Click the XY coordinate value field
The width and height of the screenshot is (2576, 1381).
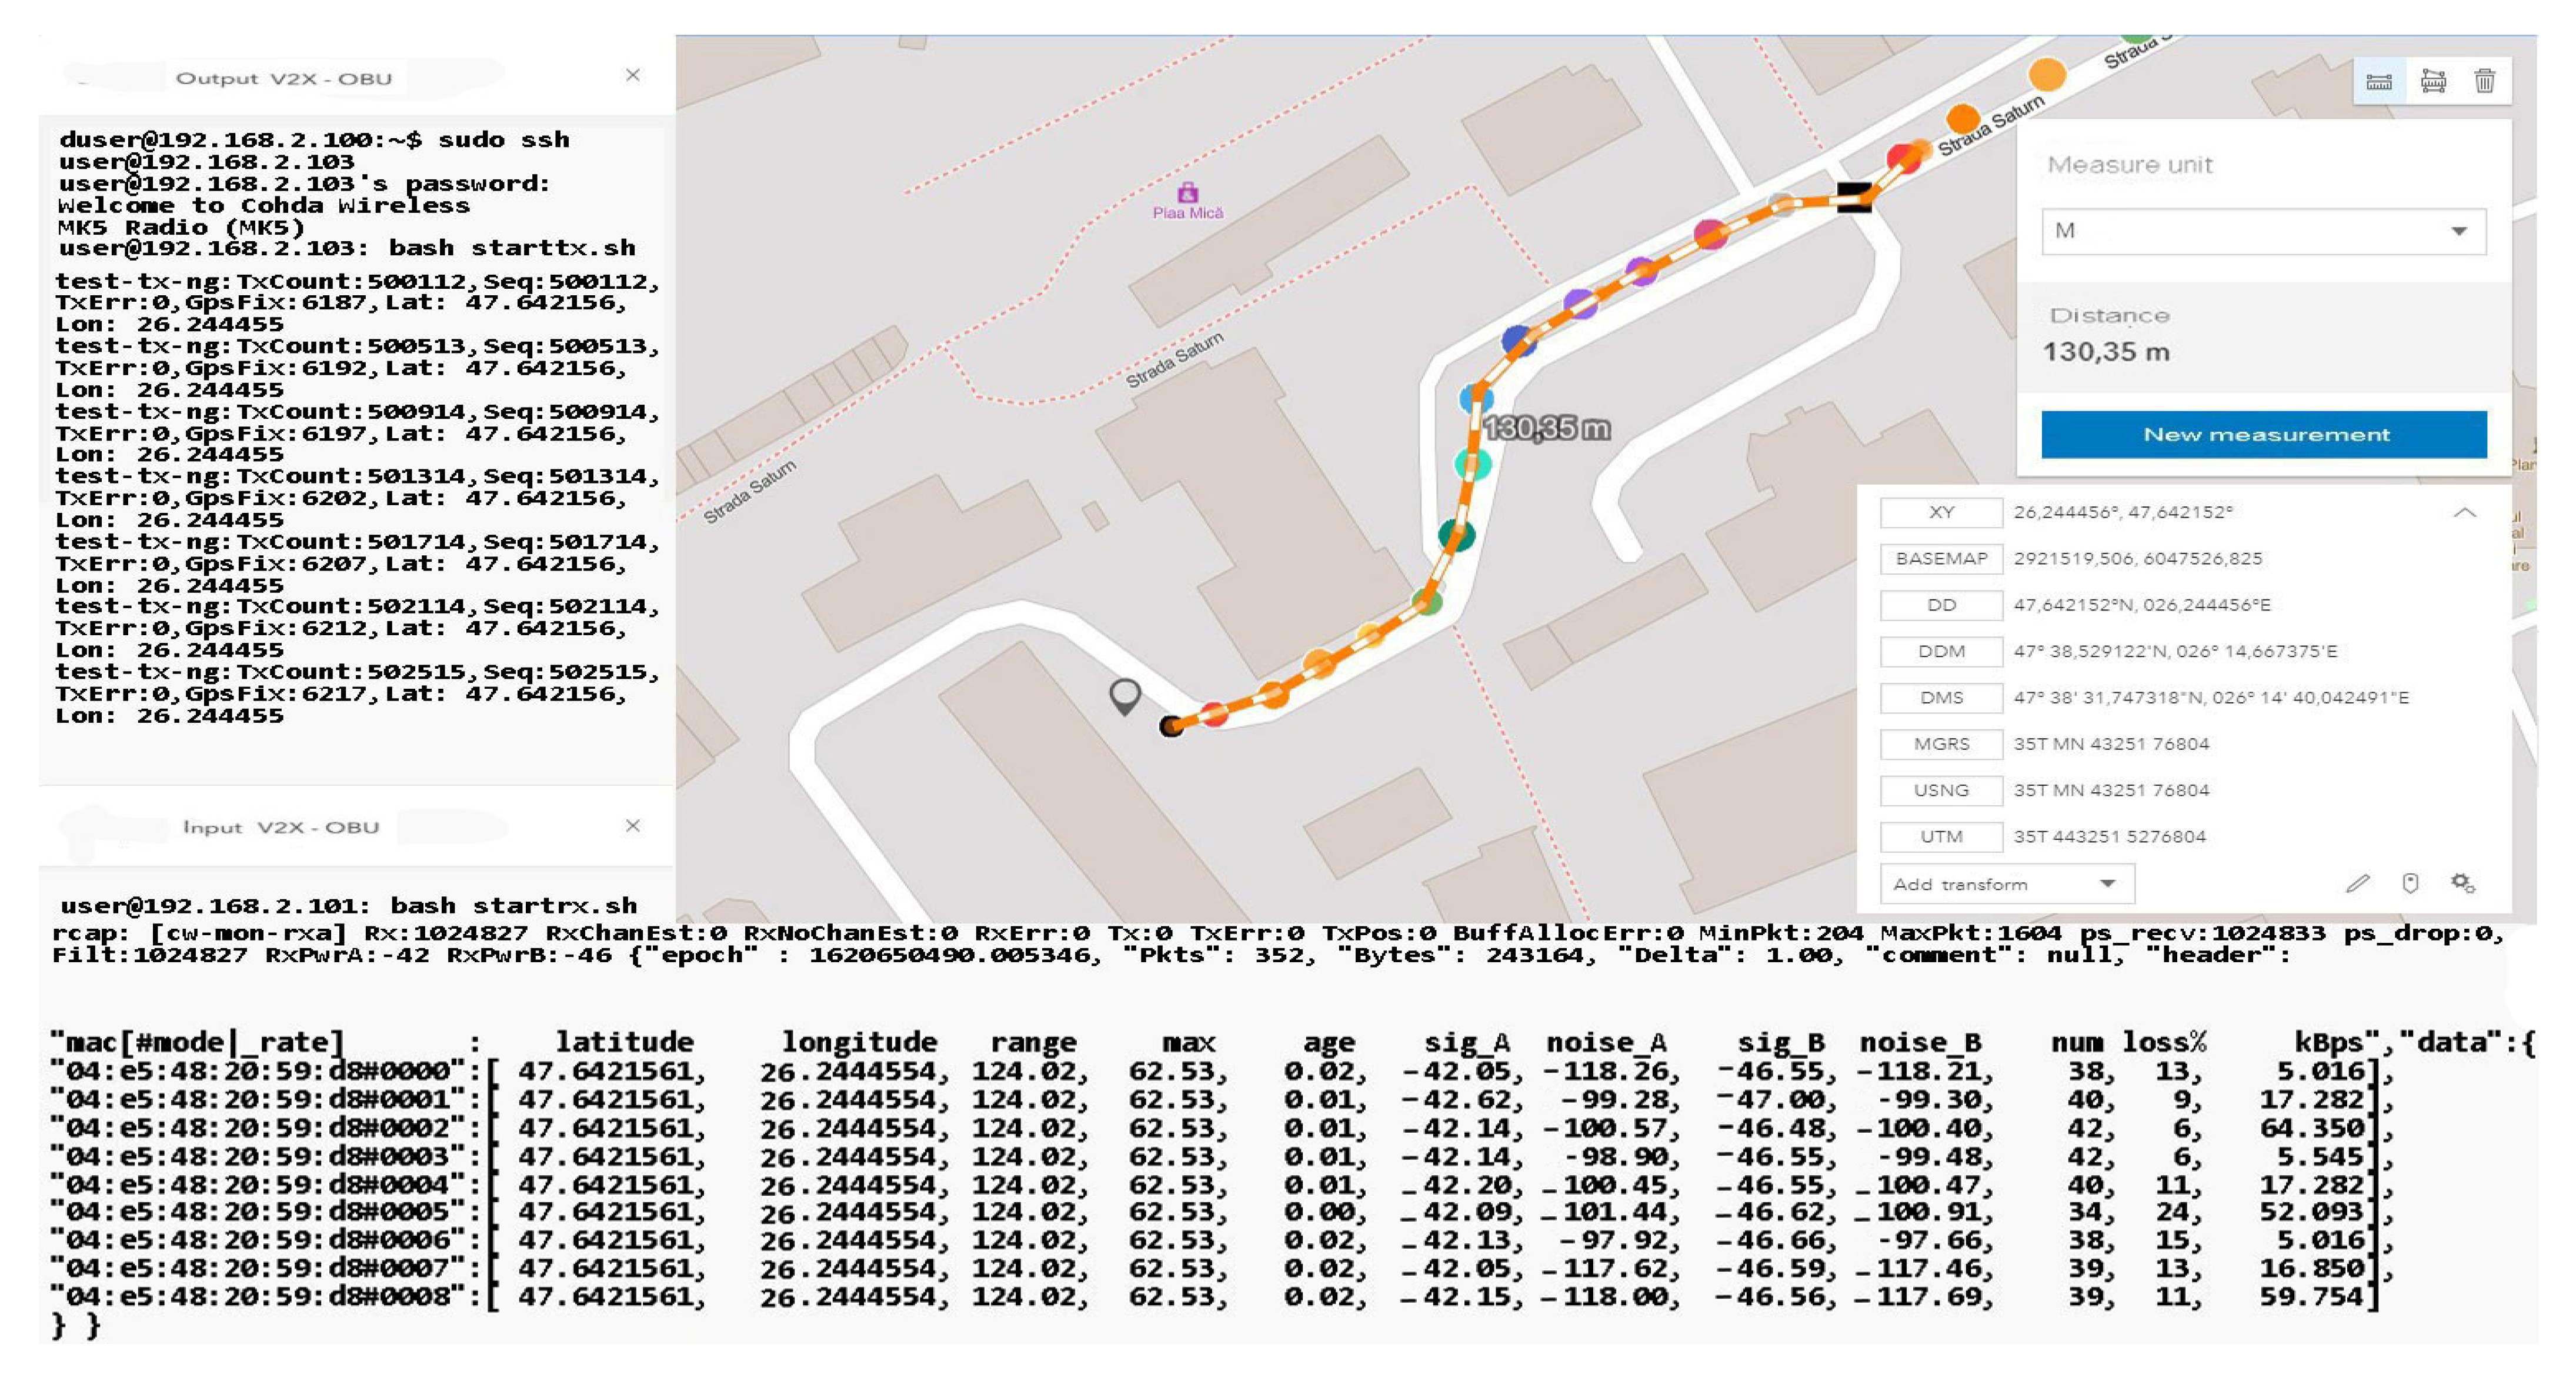pos(2122,512)
